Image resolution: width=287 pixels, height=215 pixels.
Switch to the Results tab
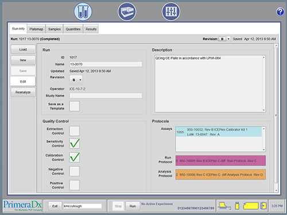point(91,29)
